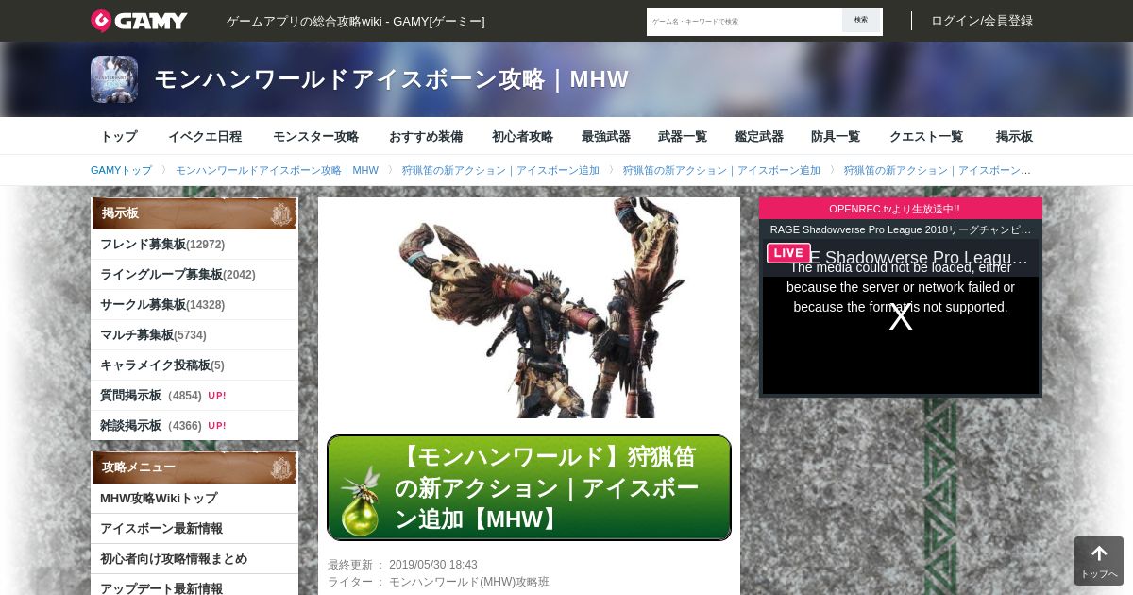Open the モンハンワールドアイスボーン攻略｜MHW heading
The width and height of the screenshot is (1133, 595).
pyautogui.click(x=391, y=79)
